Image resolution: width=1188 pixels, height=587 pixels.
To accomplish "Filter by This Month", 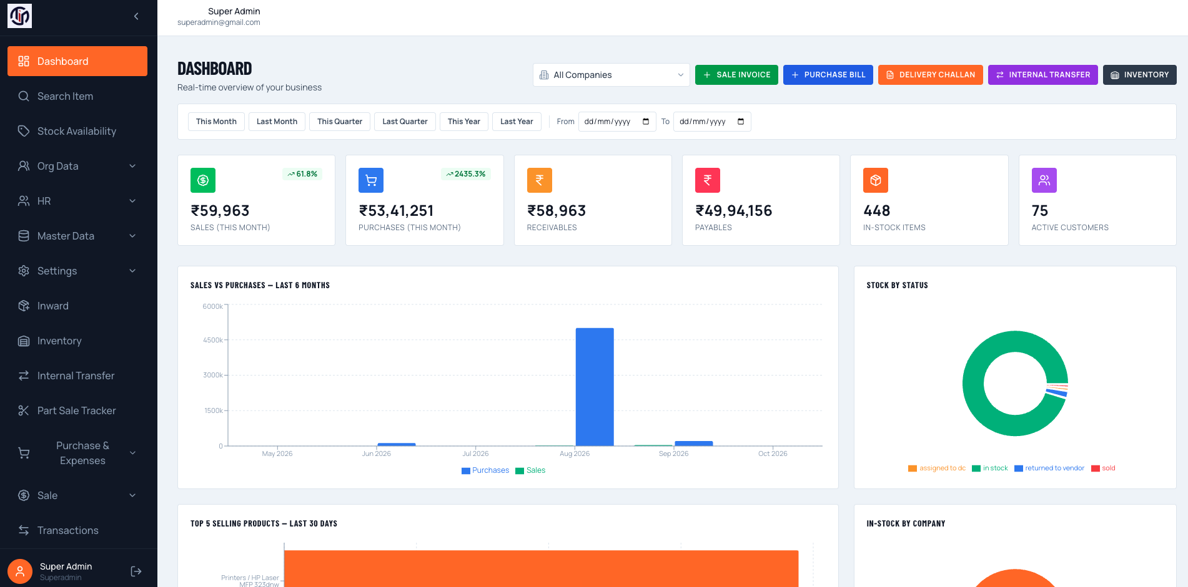I will (x=216, y=122).
